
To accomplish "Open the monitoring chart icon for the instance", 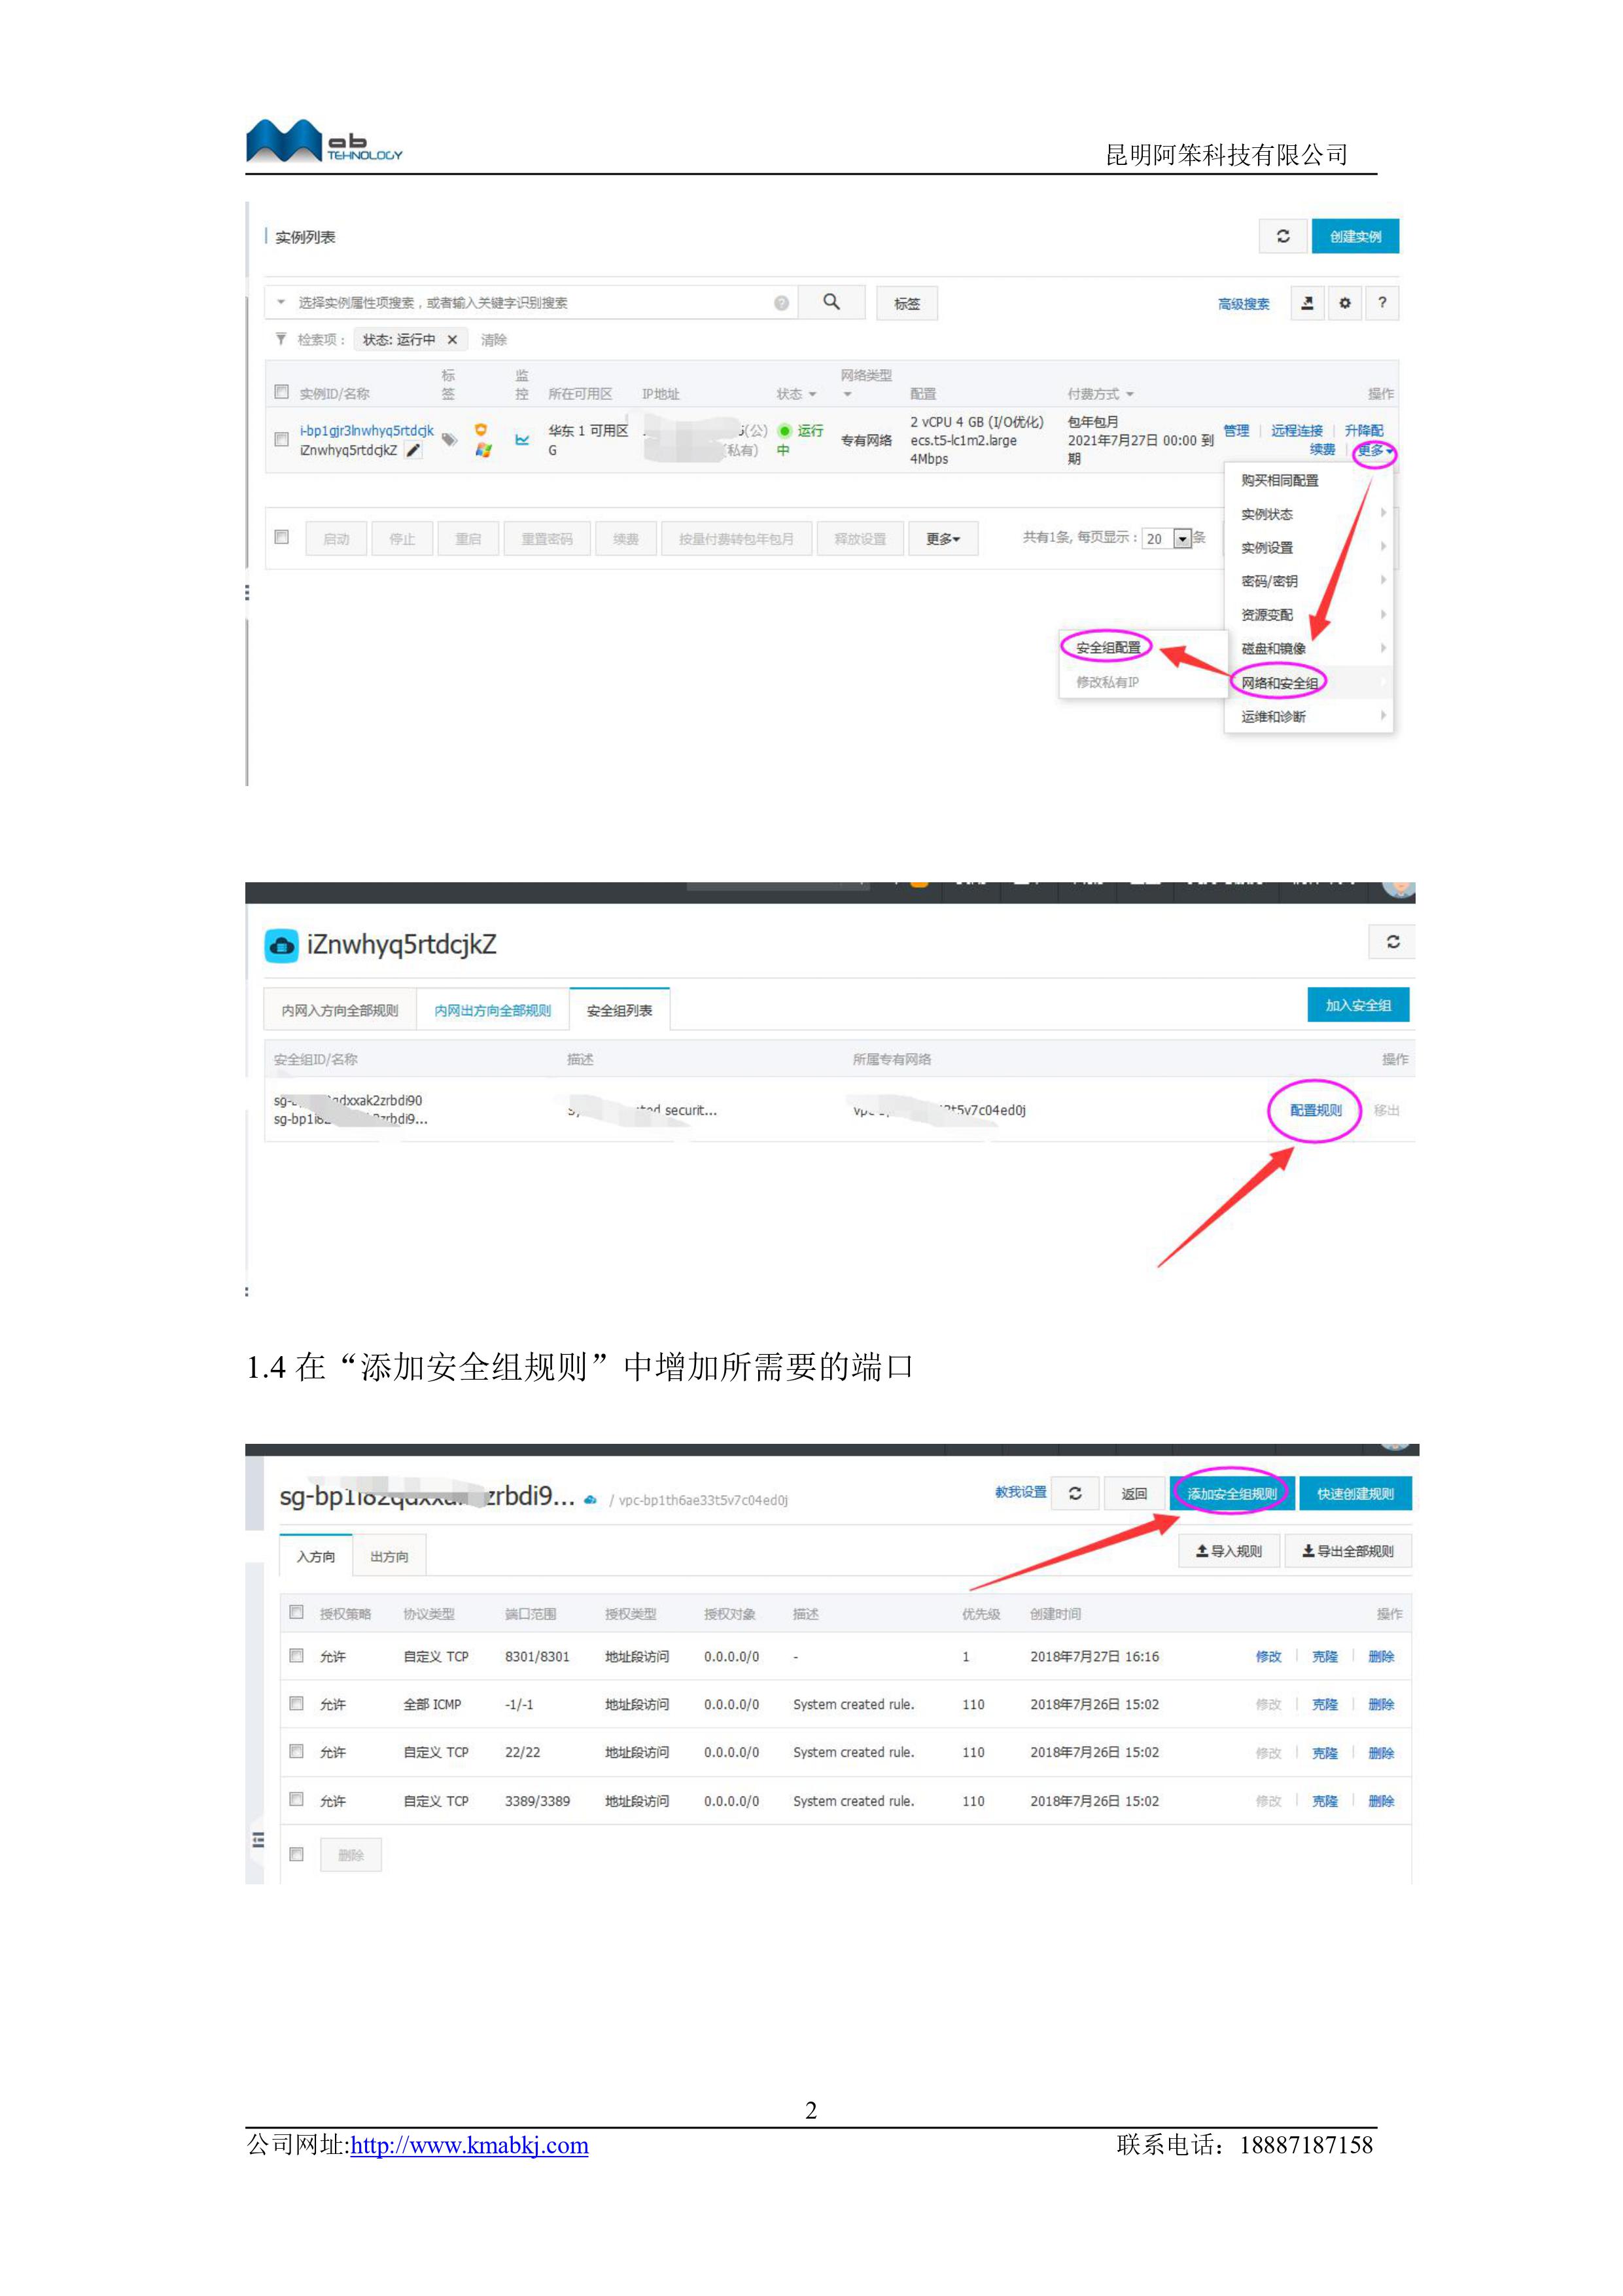I will coord(521,439).
